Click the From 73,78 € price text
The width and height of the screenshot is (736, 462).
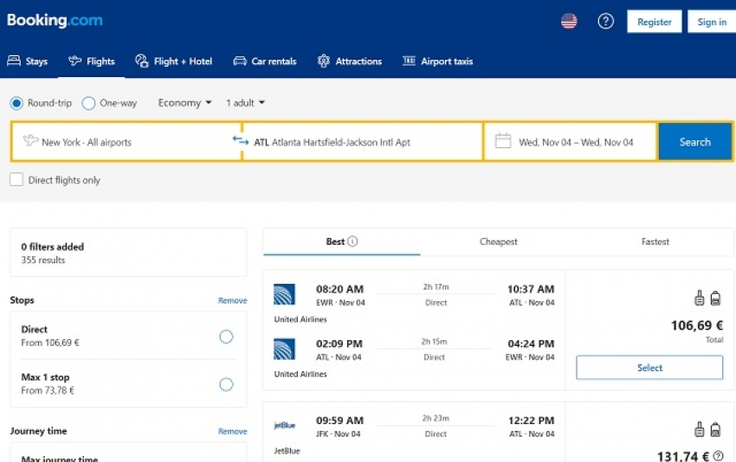pyautogui.click(x=48, y=390)
